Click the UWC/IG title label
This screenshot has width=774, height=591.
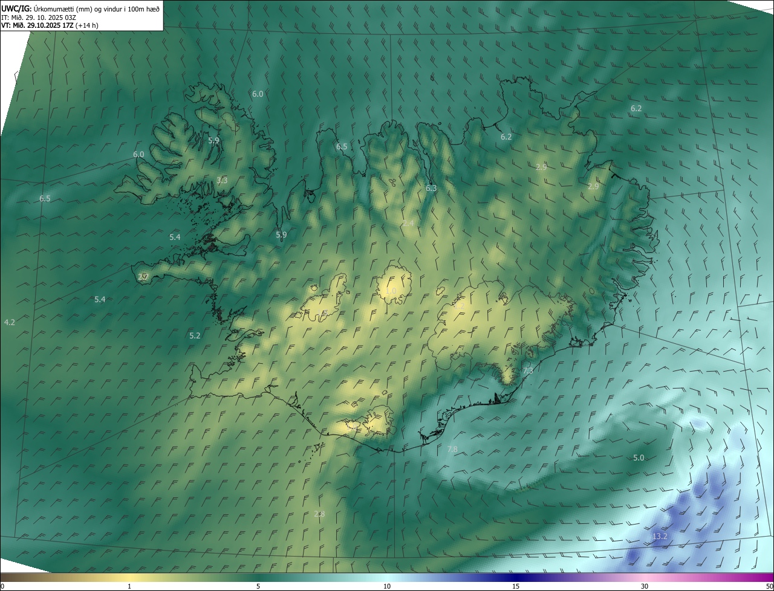point(16,8)
